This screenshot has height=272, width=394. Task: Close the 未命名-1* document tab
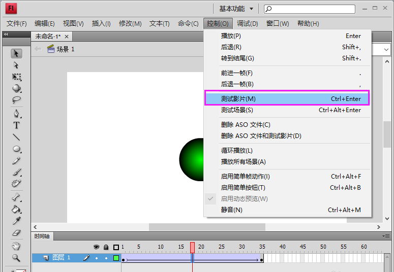(x=67, y=37)
